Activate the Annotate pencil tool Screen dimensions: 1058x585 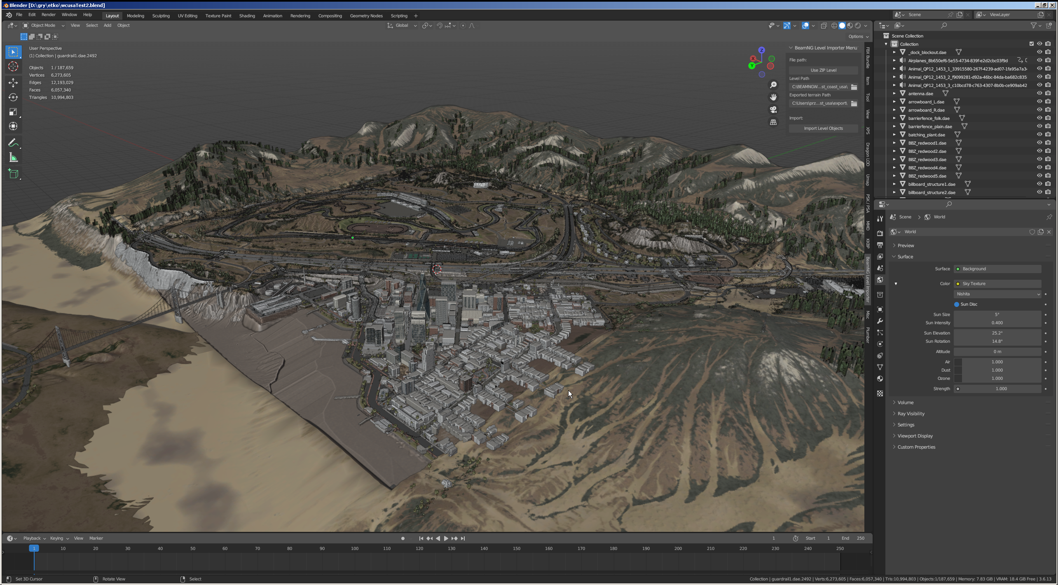tap(13, 143)
